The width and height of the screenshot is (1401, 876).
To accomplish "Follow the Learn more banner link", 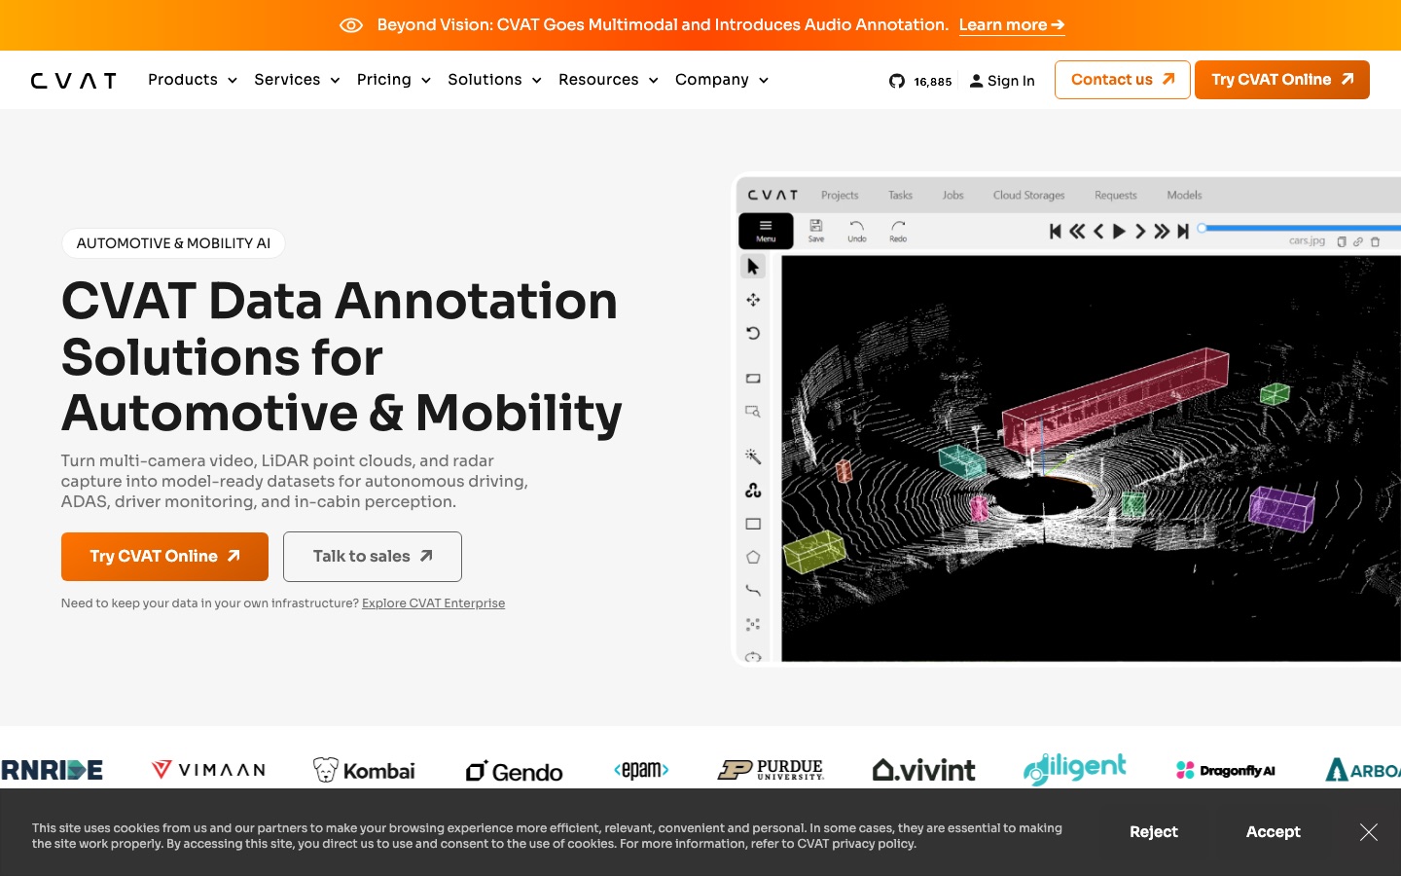I will [1012, 25].
